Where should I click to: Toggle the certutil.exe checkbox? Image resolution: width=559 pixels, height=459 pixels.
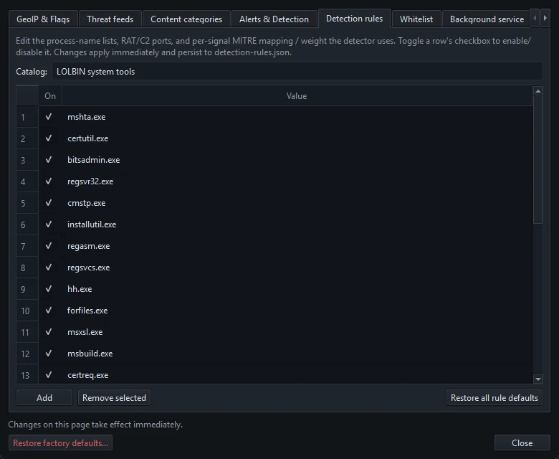(x=49, y=138)
